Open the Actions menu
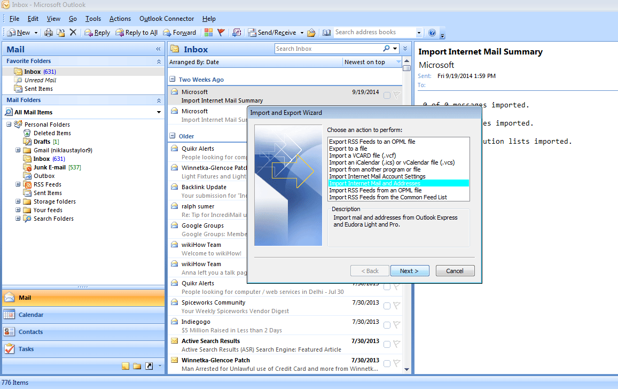Viewport: 618px width, 389px height. [120, 19]
